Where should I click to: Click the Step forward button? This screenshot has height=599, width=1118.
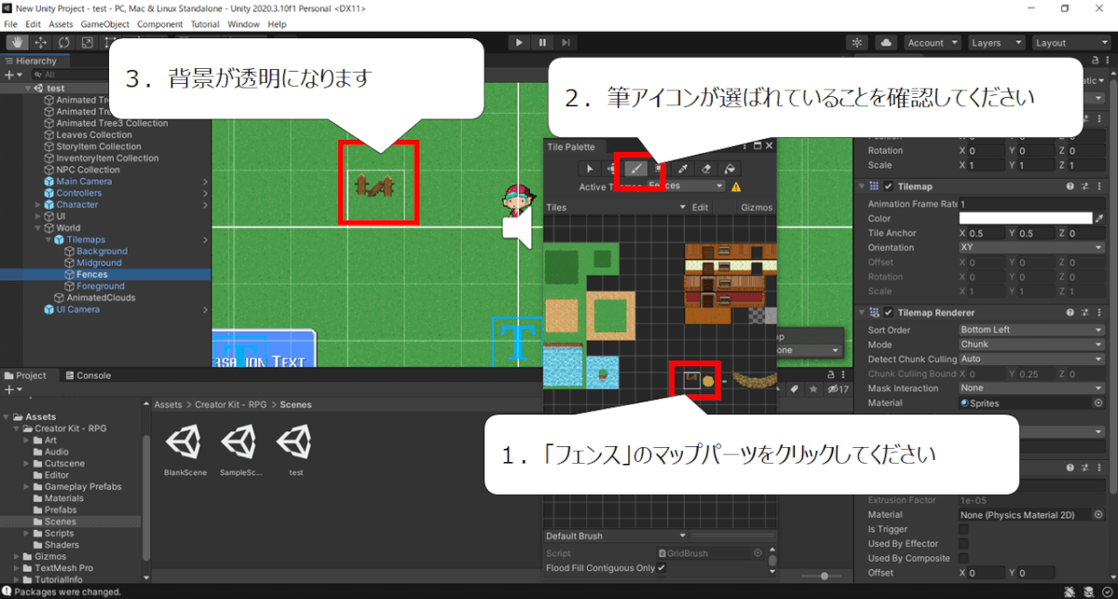(564, 42)
